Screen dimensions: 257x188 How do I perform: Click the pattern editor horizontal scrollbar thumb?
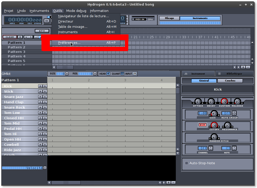click(x=66, y=183)
